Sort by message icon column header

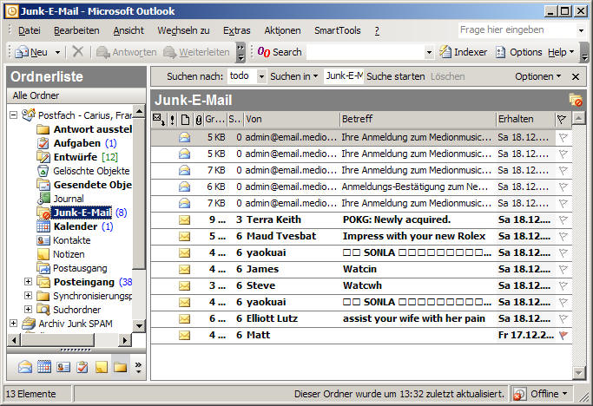pos(185,120)
